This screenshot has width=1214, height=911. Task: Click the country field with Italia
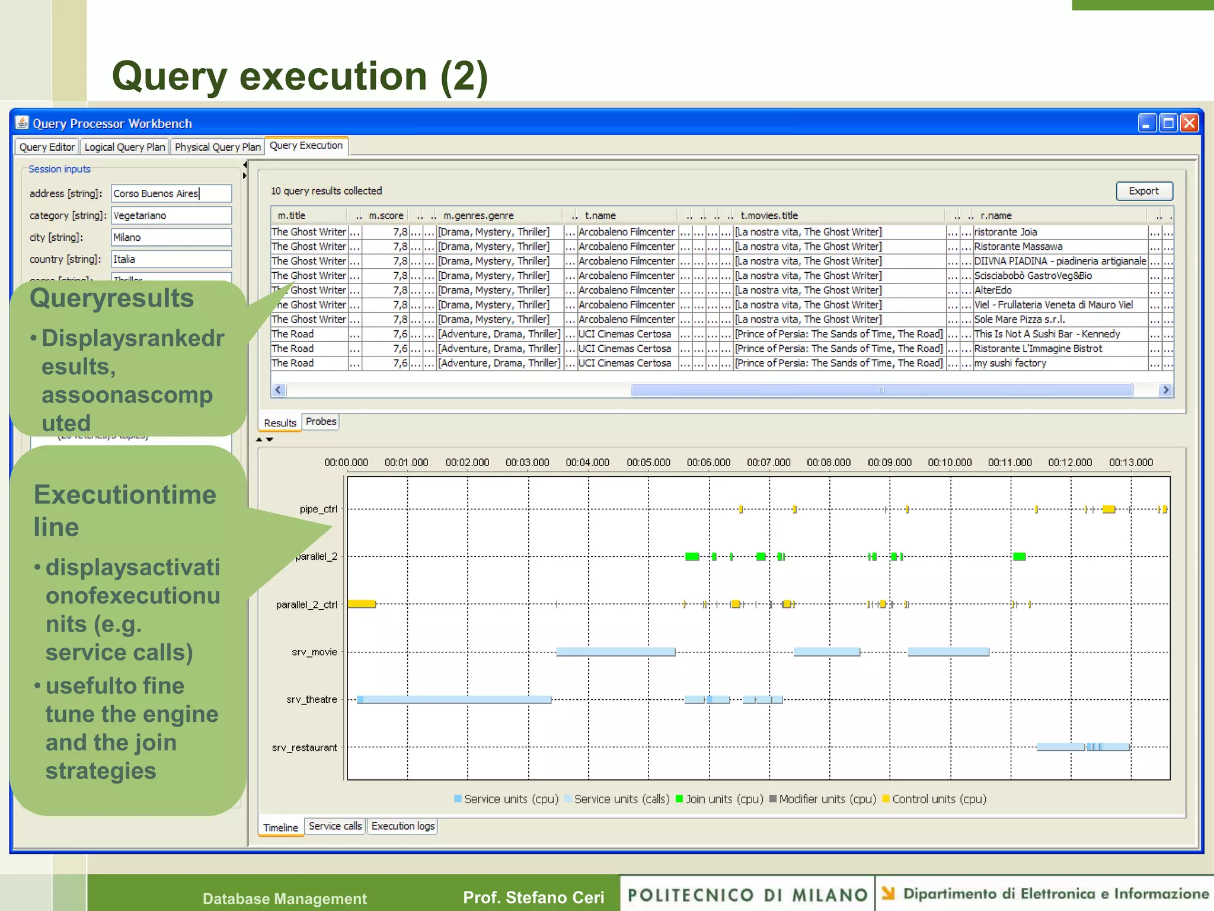point(171,259)
